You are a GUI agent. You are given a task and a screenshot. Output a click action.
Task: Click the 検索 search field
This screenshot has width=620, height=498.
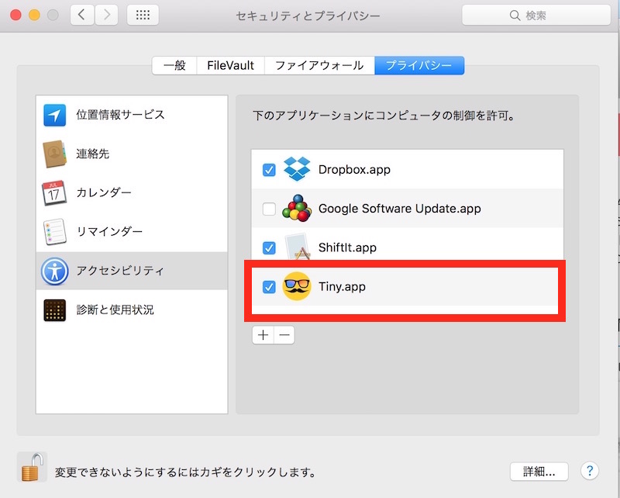coord(536,16)
